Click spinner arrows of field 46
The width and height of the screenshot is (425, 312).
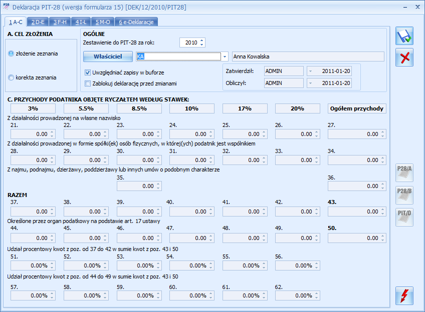point(158,238)
